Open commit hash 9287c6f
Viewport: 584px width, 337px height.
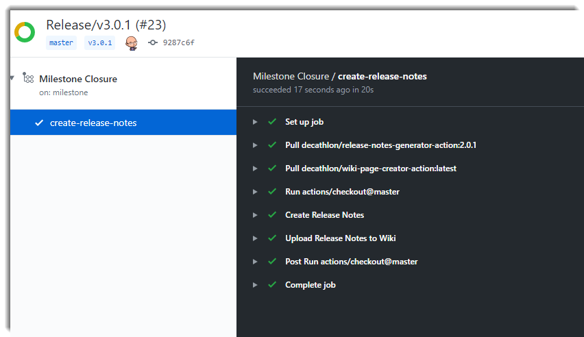[178, 42]
